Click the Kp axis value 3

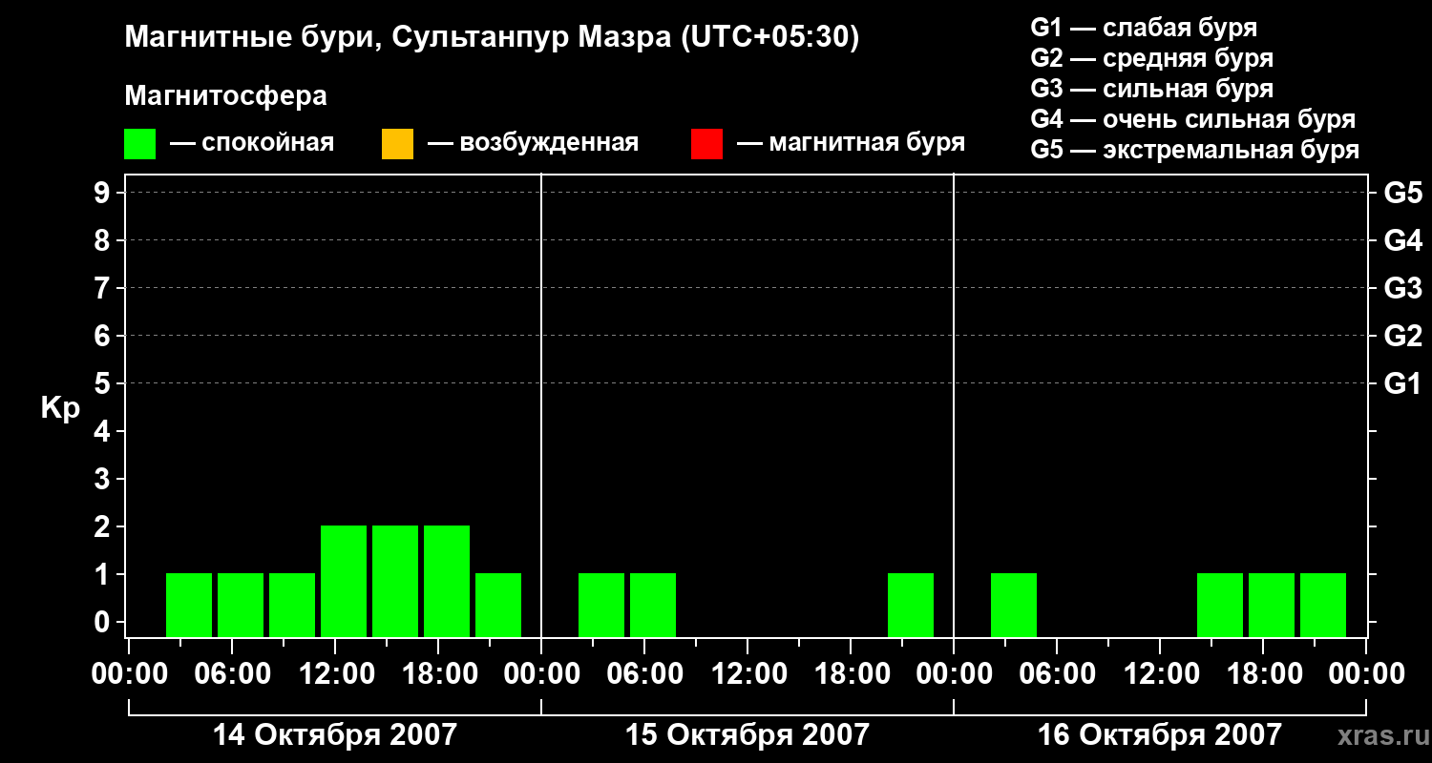click(x=104, y=479)
